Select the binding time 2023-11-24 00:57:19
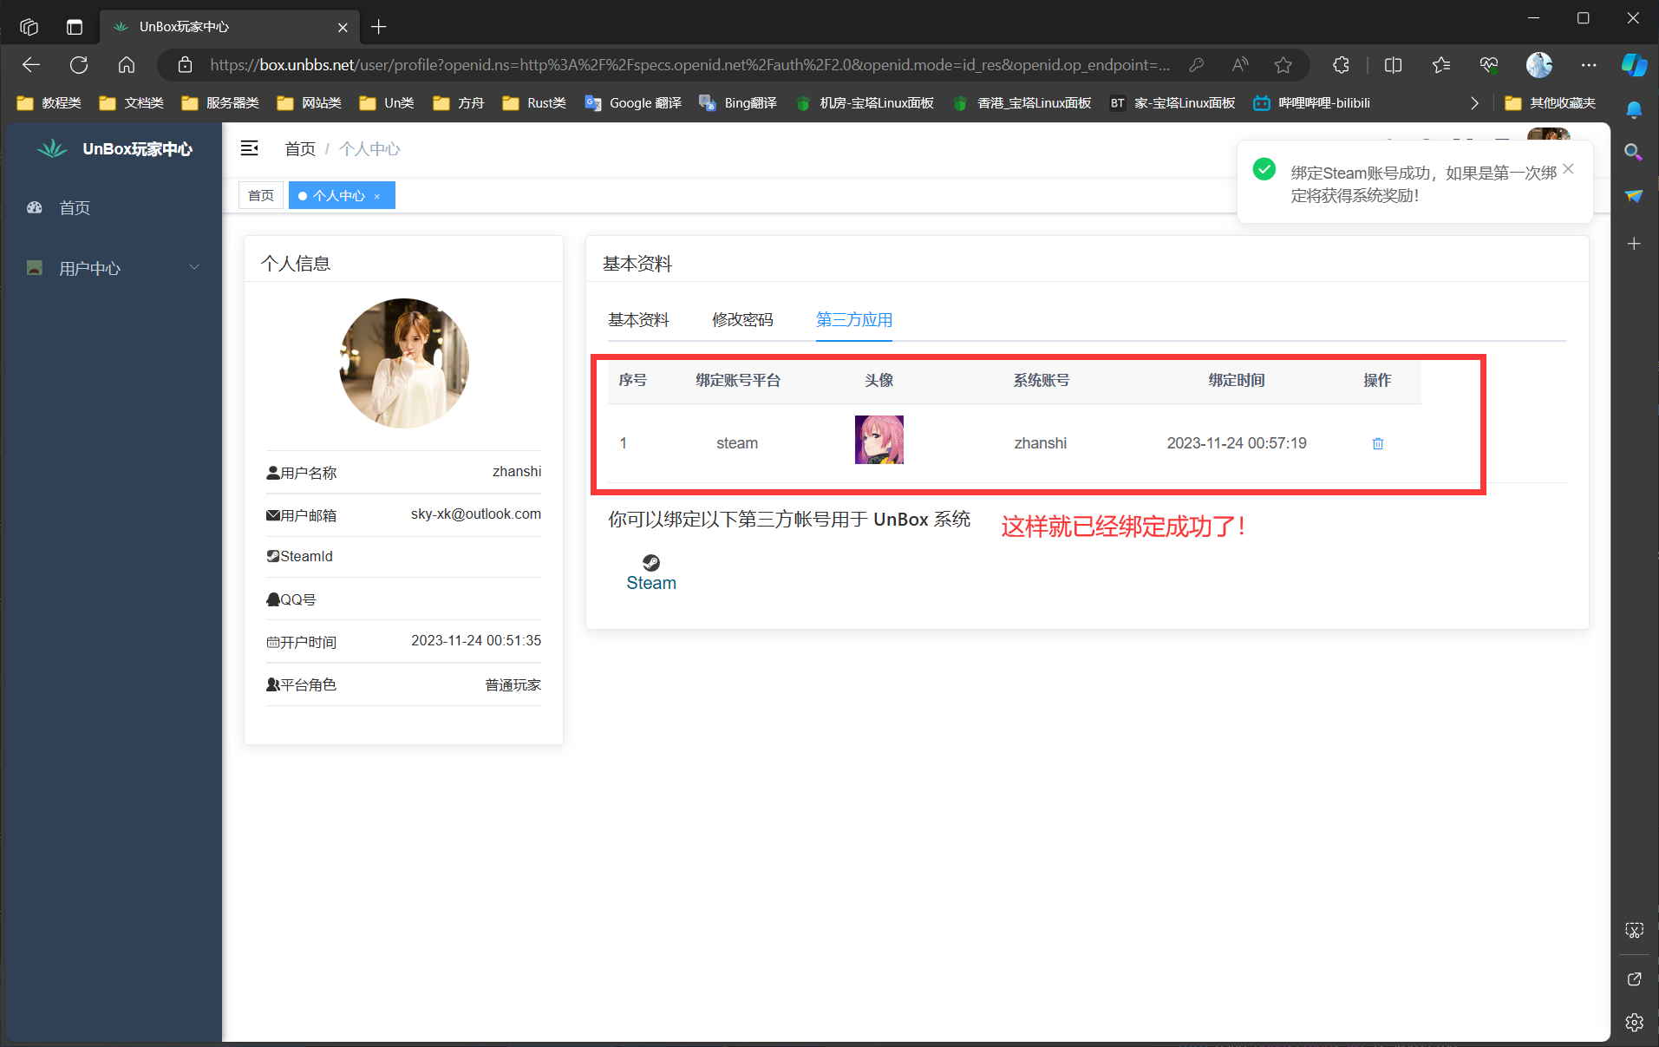Viewport: 1659px width, 1047px height. (x=1237, y=443)
